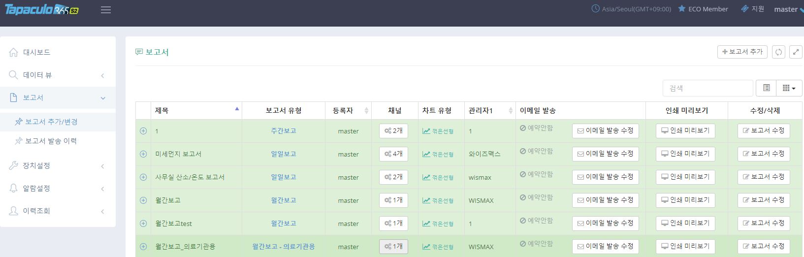Click the chevron beside 데이터 뷰
The height and width of the screenshot is (257, 804).
coord(102,75)
